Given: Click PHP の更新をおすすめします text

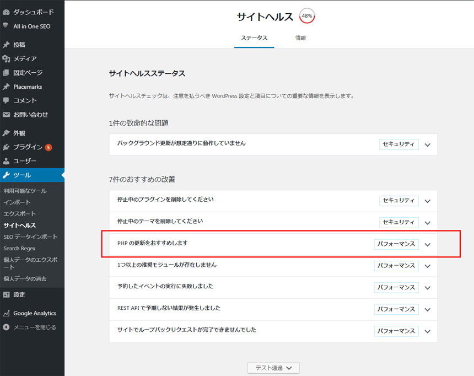Looking at the screenshot, I should pos(152,243).
